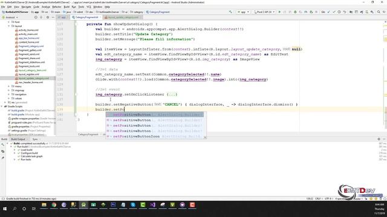387x217 pixels.
Task: Click the VCS rollback arrow icon
Action: (x=345, y=12)
